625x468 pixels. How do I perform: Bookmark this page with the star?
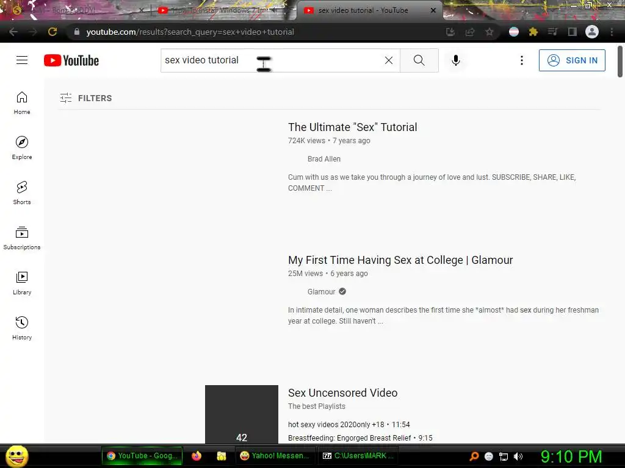tap(490, 32)
